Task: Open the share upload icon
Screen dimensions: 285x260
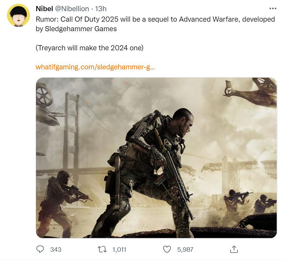Action: pos(234,249)
